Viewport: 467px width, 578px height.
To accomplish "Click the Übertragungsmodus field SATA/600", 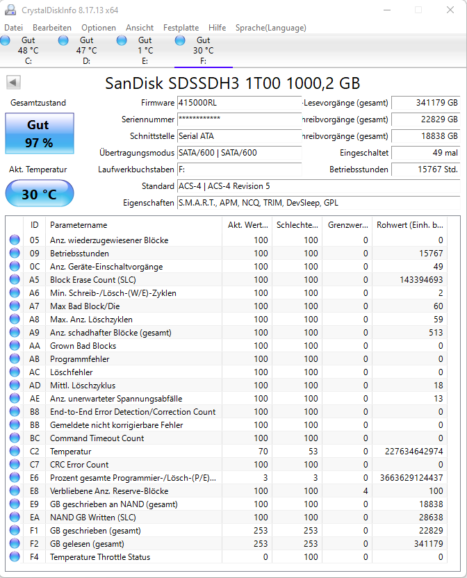I will pos(239,153).
